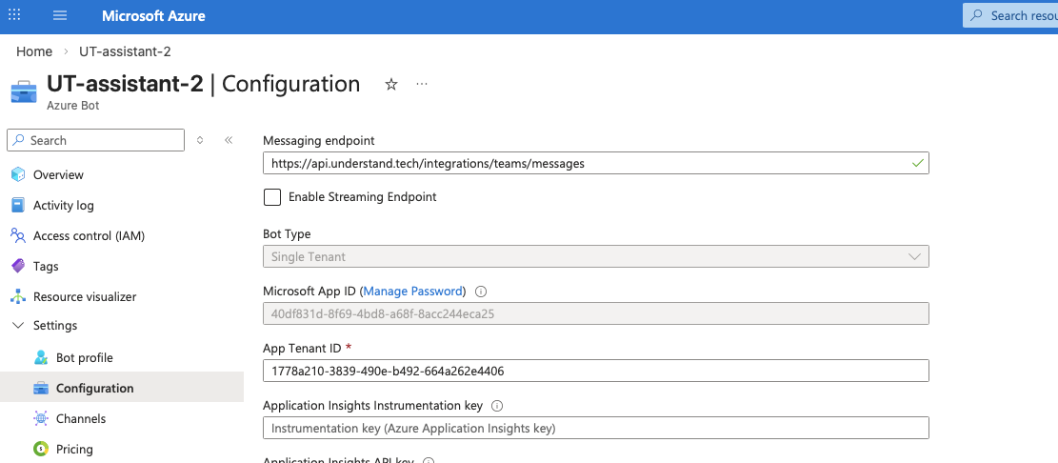Click the Overview cube icon in sidebar
This screenshot has width=1058, height=463.
pyautogui.click(x=17, y=174)
